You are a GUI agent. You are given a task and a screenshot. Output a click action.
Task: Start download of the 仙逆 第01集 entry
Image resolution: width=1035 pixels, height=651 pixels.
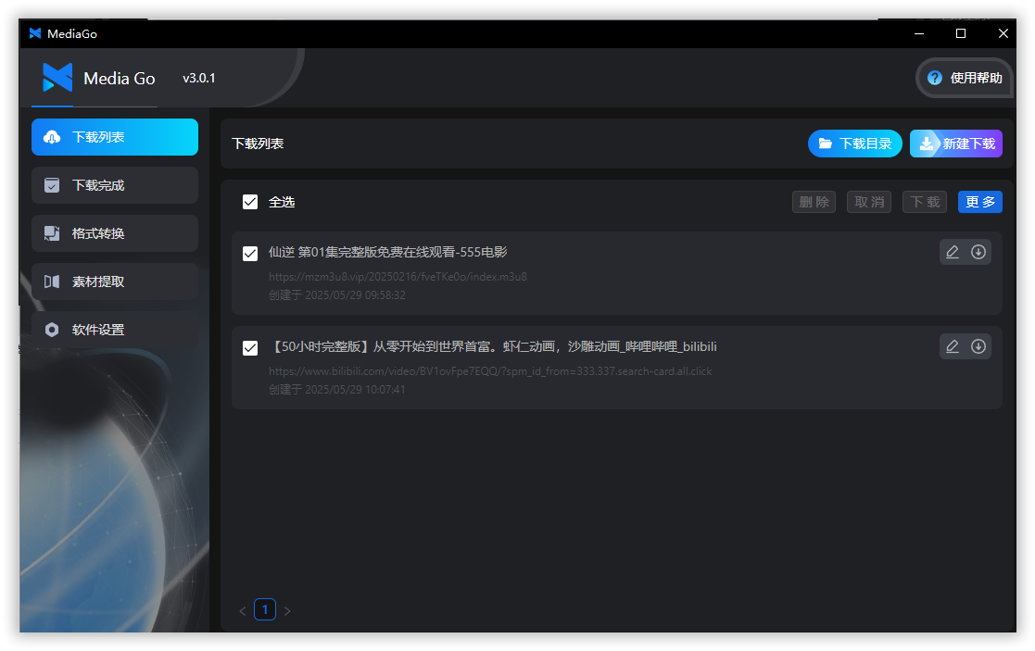978,252
